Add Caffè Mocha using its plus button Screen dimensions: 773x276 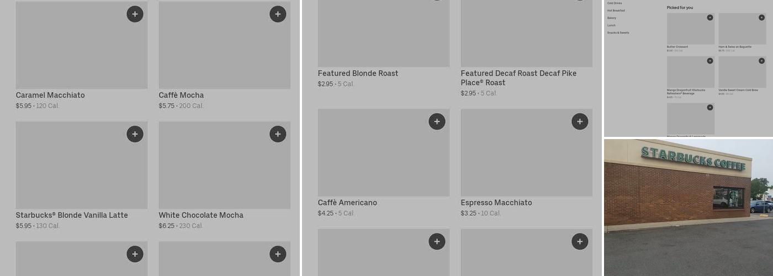pyautogui.click(x=278, y=14)
